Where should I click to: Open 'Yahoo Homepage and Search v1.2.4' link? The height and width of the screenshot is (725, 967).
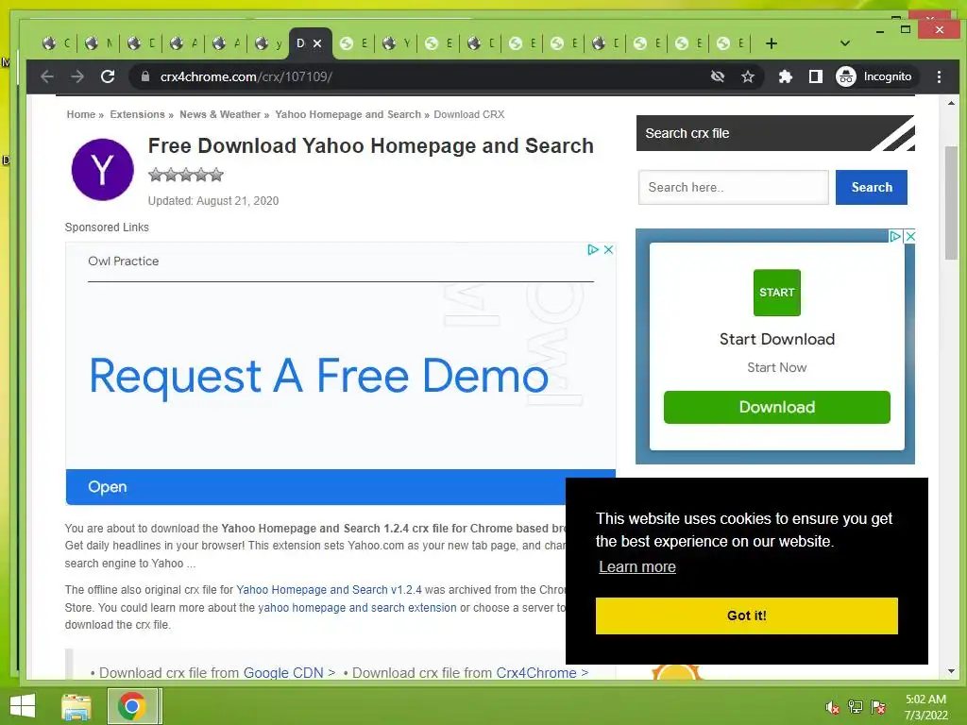click(x=329, y=590)
